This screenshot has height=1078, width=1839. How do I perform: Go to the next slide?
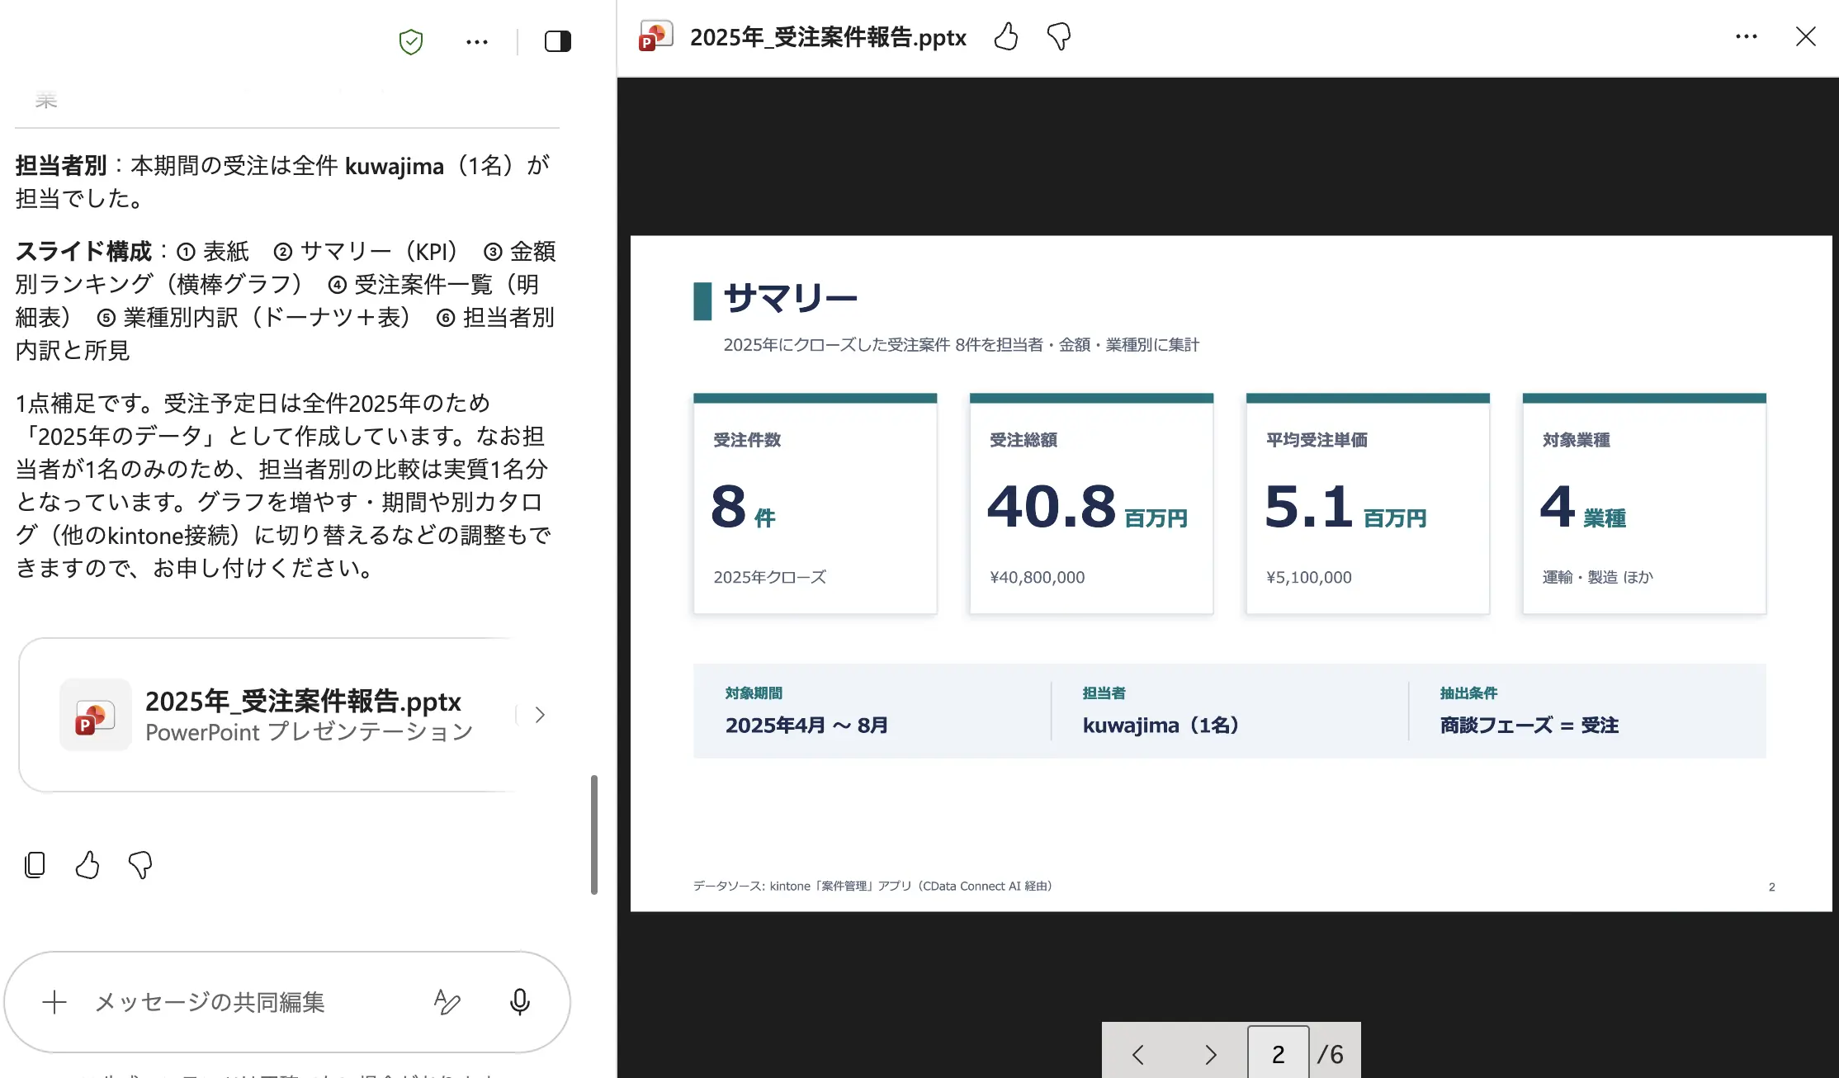click(x=1210, y=1054)
